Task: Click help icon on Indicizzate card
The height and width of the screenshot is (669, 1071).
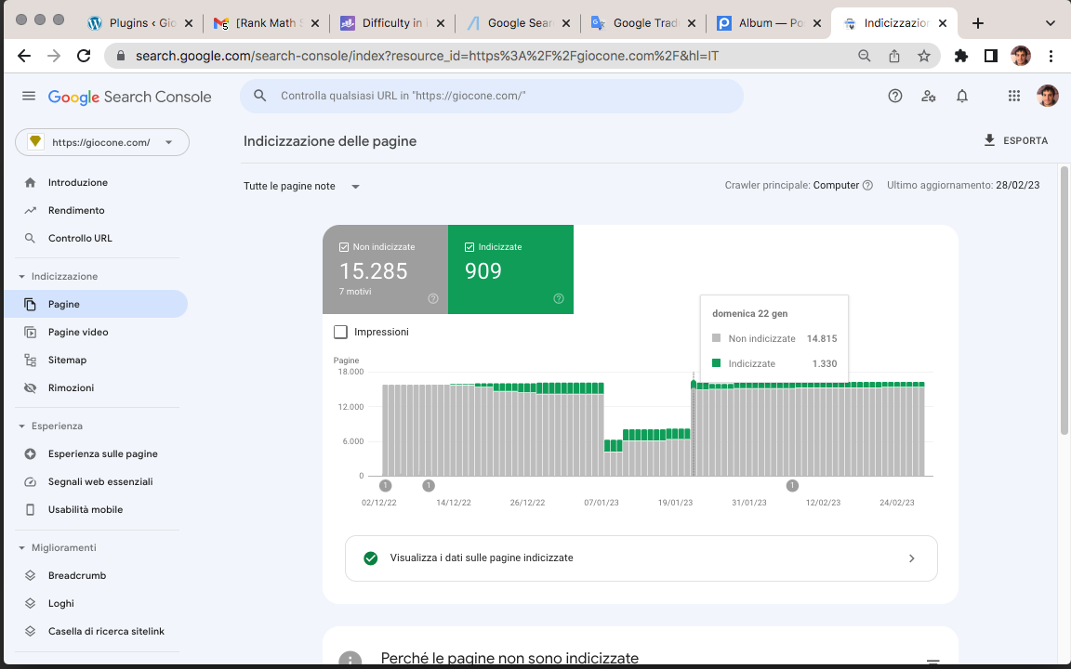Action: point(559,298)
